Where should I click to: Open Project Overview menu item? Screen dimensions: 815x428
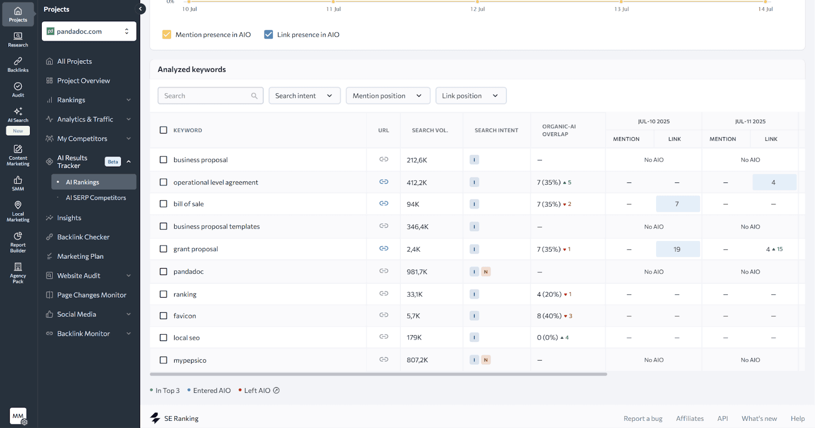coord(84,81)
